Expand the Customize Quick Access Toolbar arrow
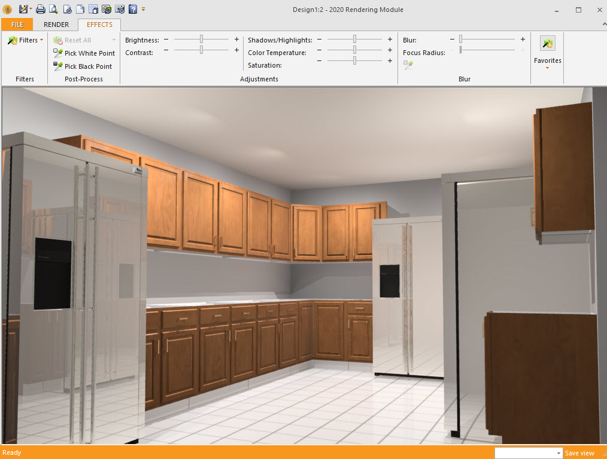The height and width of the screenshot is (459, 607). pos(144,10)
